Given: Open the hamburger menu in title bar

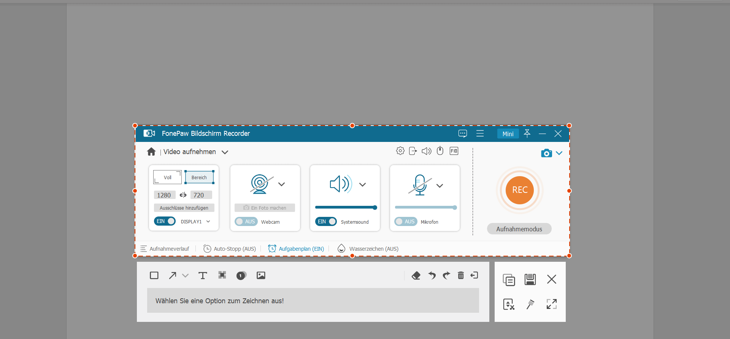Looking at the screenshot, I should click(x=480, y=134).
